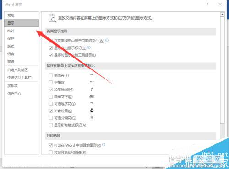Open the 常规 category in sidebar
The image size is (229, 169).
coord(22,16)
